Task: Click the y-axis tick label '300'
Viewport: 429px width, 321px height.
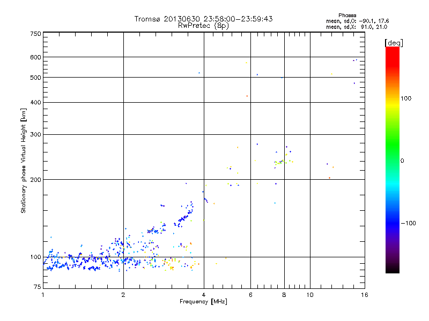Action: click(x=35, y=135)
